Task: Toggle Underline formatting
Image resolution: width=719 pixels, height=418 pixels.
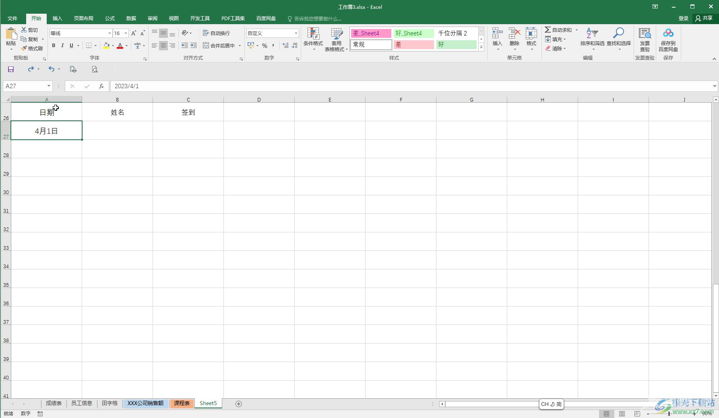Action: click(71, 46)
